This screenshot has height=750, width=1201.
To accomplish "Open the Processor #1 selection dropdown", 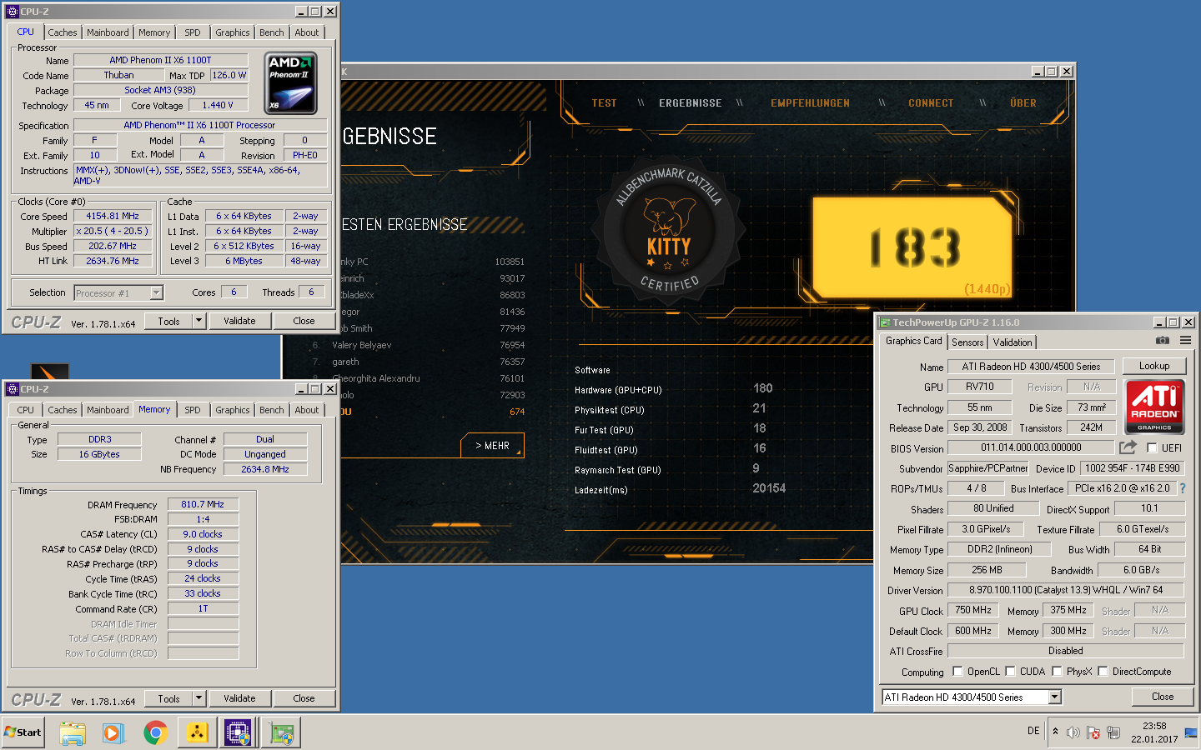I will click(x=156, y=292).
